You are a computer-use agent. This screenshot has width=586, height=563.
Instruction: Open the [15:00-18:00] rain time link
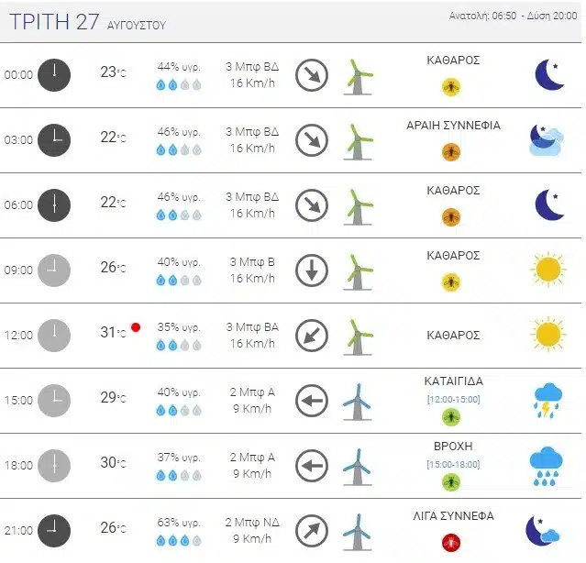pyautogui.click(x=453, y=464)
